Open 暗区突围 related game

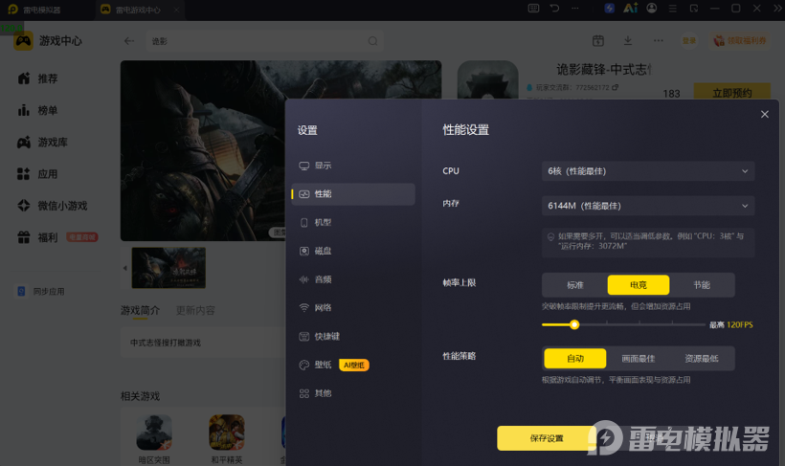[154, 439]
